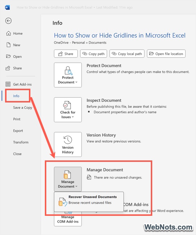Viewport: 196px width, 235px height.
Task: Click the back arrow circle icon
Action: coord(8,21)
